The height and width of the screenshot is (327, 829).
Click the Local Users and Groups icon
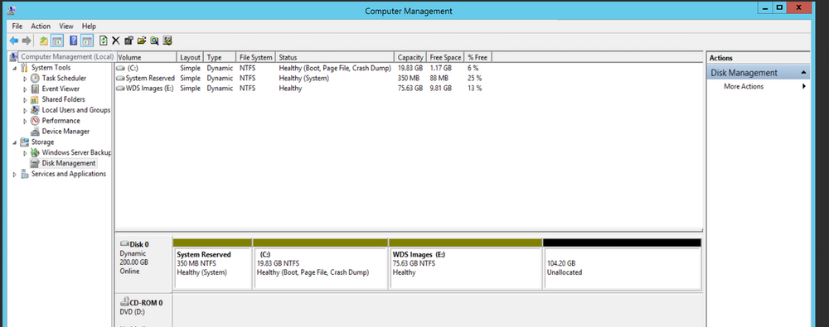click(35, 110)
